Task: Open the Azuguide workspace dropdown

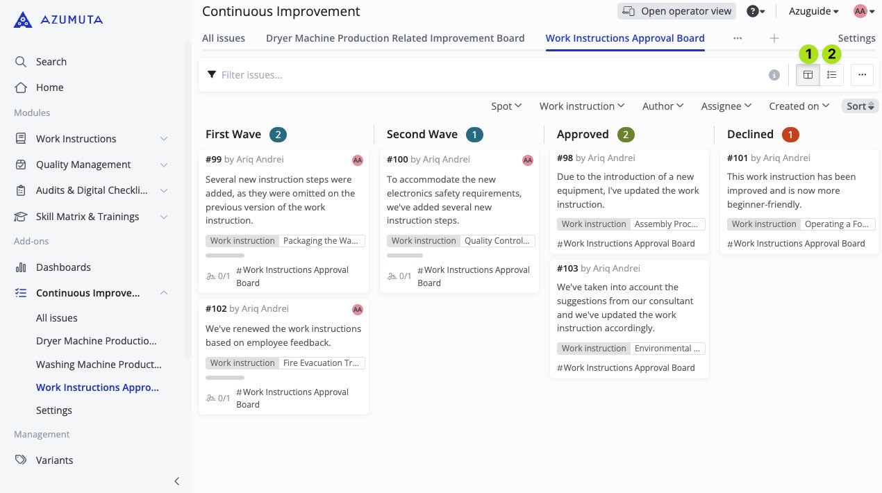Action: tap(813, 11)
